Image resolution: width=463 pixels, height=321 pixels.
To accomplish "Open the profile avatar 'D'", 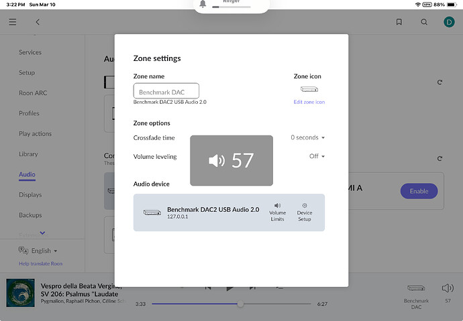I will coord(449,22).
